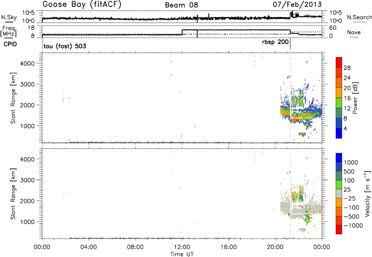
Task: Click the dashed CPID change line in the power panel
Action: coord(290,98)
